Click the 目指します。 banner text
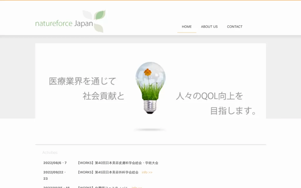 coord(234,111)
